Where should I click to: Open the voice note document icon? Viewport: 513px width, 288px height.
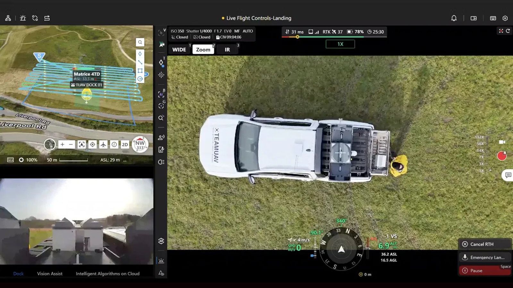pyautogui.click(x=161, y=149)
